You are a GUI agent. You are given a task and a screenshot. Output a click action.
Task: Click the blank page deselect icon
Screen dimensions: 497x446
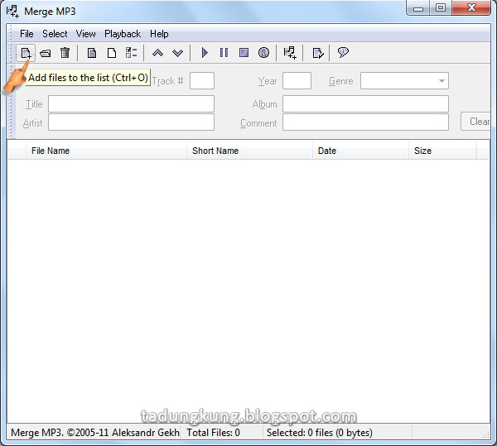(112, 53)
